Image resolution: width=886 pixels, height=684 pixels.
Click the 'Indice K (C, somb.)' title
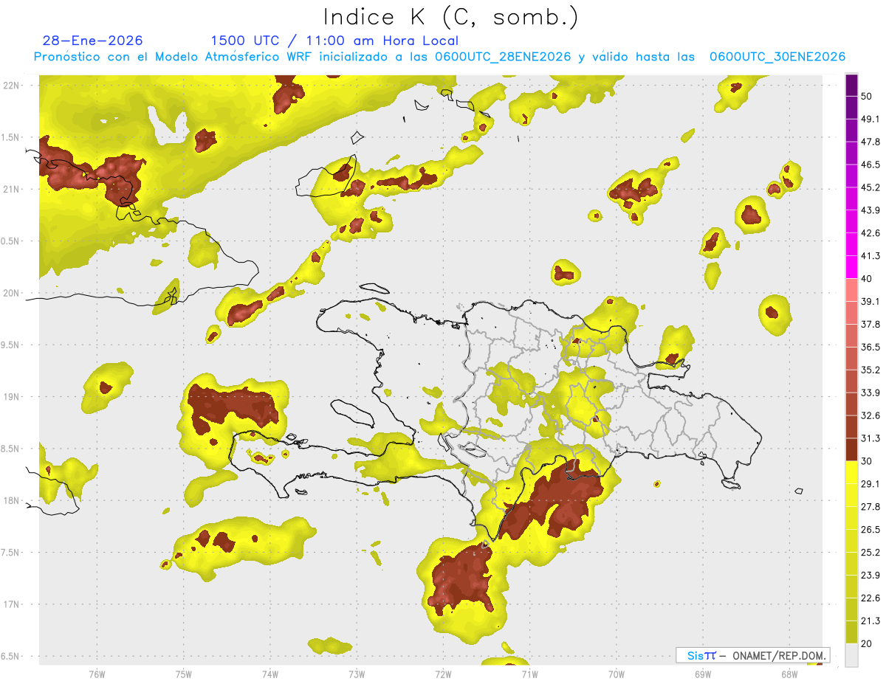(451, 17)
